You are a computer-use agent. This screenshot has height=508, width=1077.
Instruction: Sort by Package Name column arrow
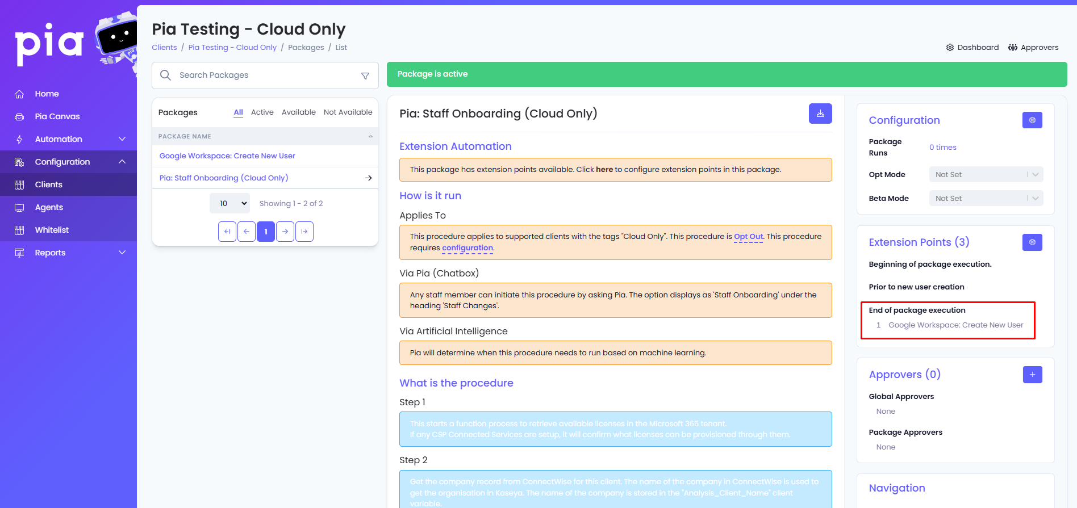(x=370, y=136)
